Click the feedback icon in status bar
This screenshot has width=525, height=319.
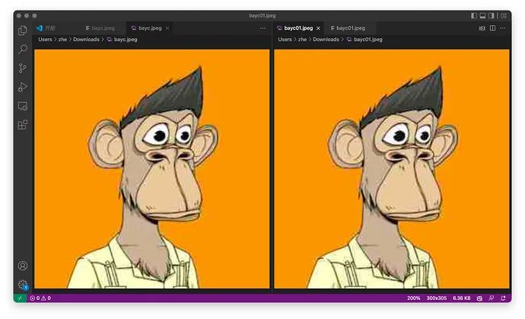click(492, 298)
